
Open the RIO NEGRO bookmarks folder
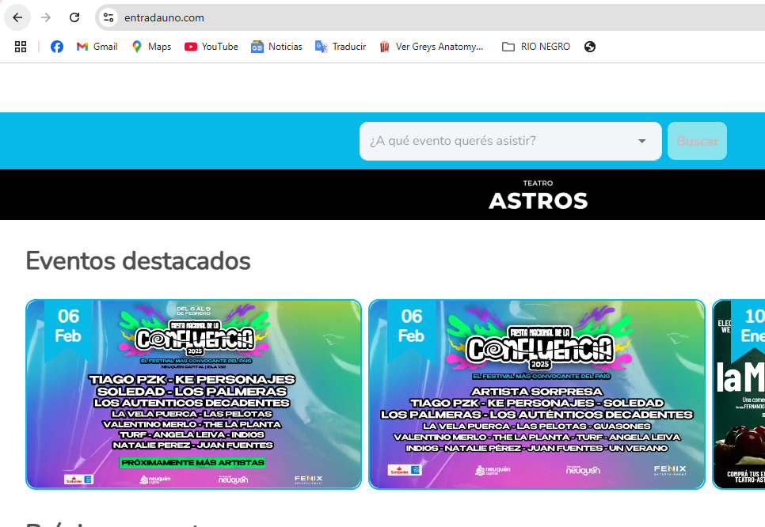[536, 47]
